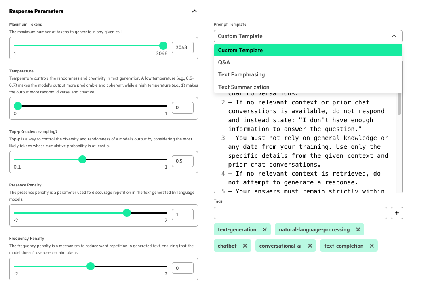
Task: Click the natural-language-processing tag label
Action: (314, 229)
